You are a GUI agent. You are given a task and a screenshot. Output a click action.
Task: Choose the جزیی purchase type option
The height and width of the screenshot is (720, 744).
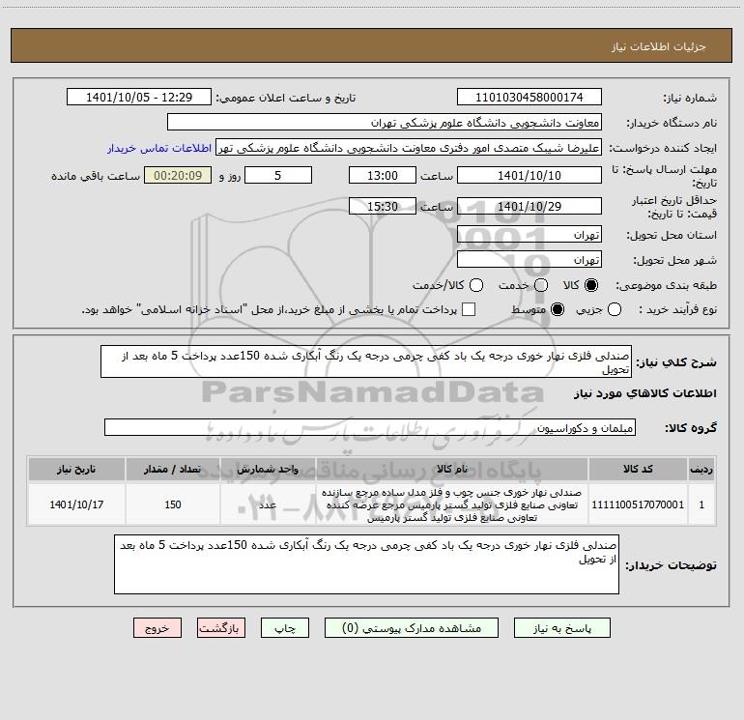615,309
